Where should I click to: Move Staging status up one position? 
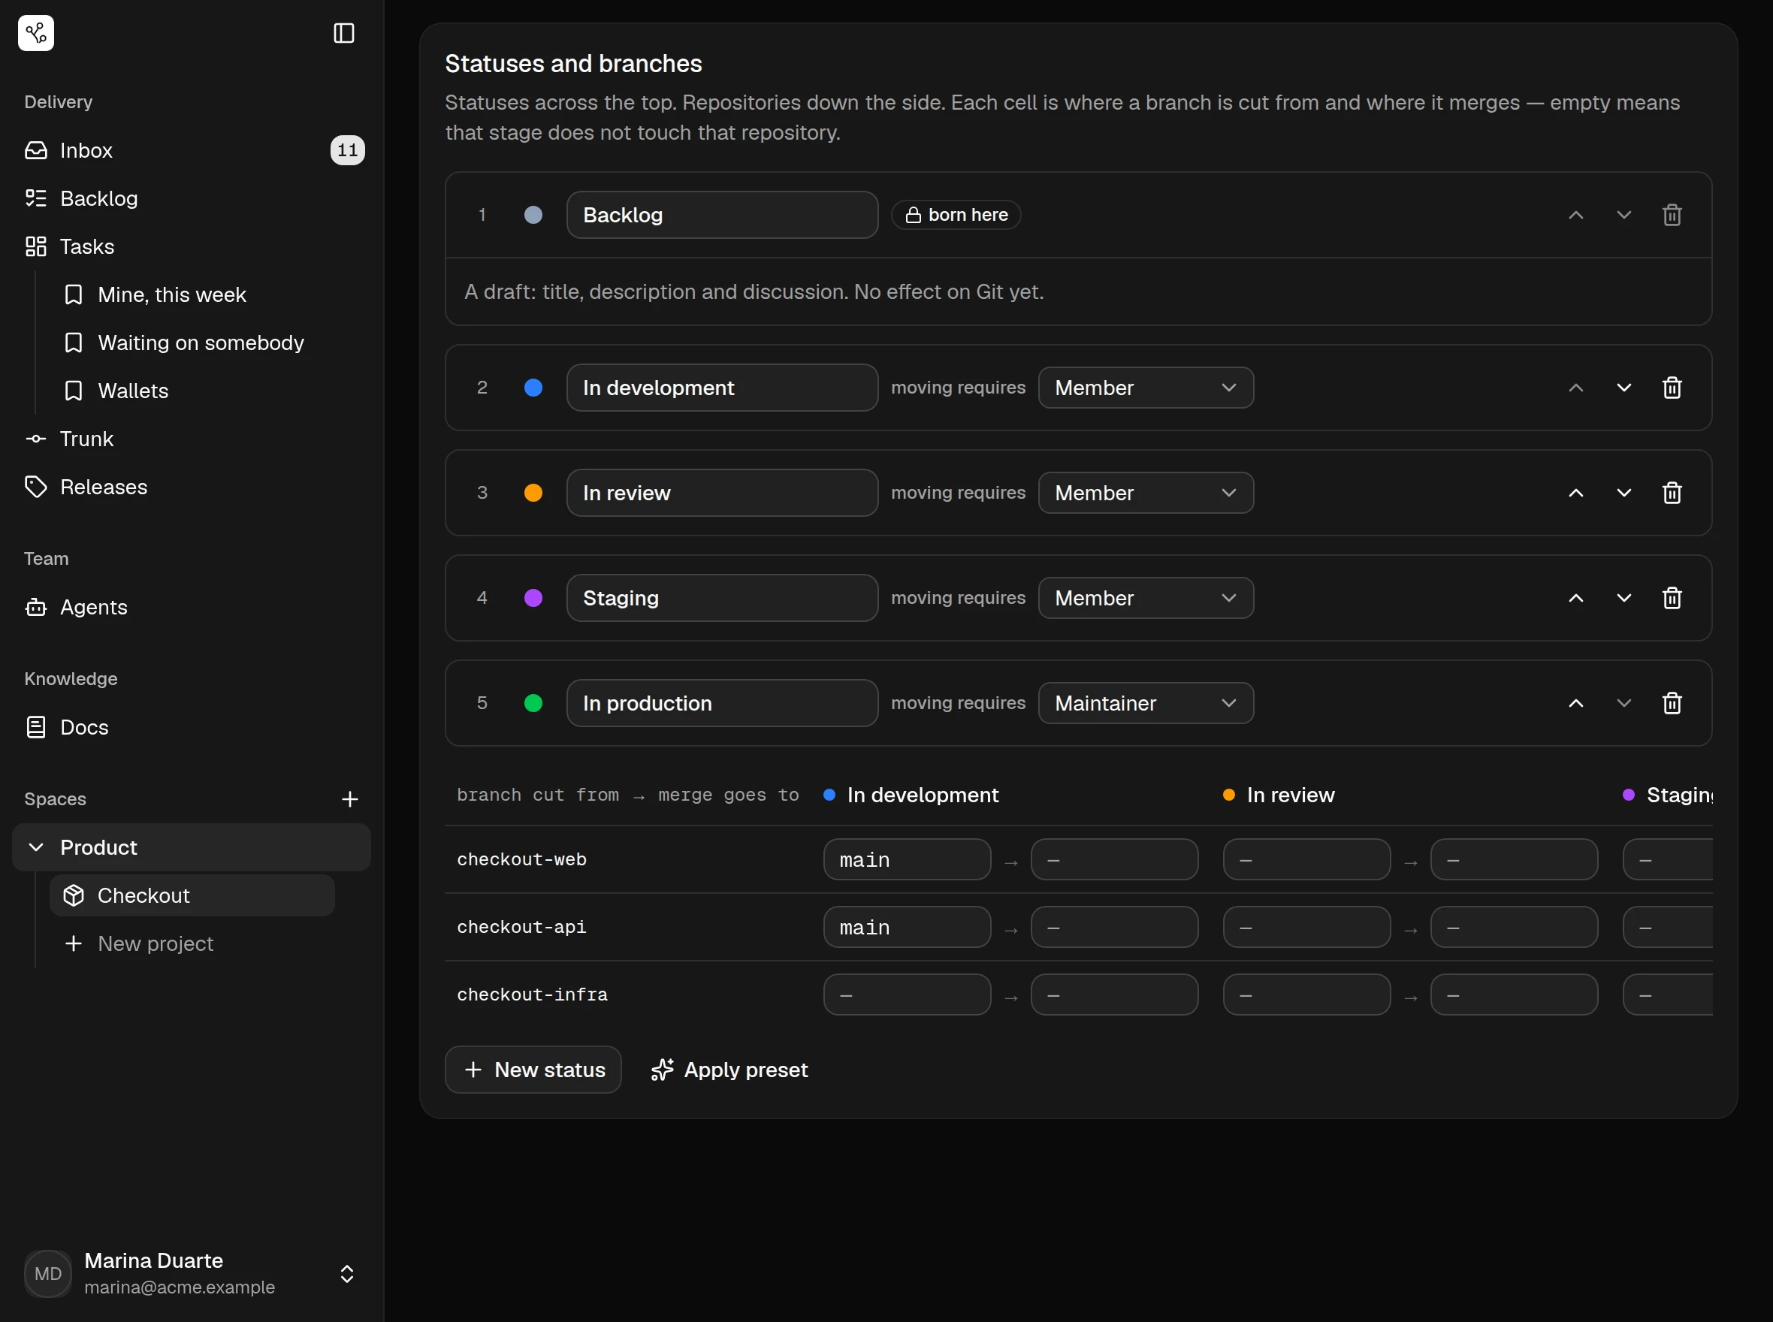tap(1575, 598)
